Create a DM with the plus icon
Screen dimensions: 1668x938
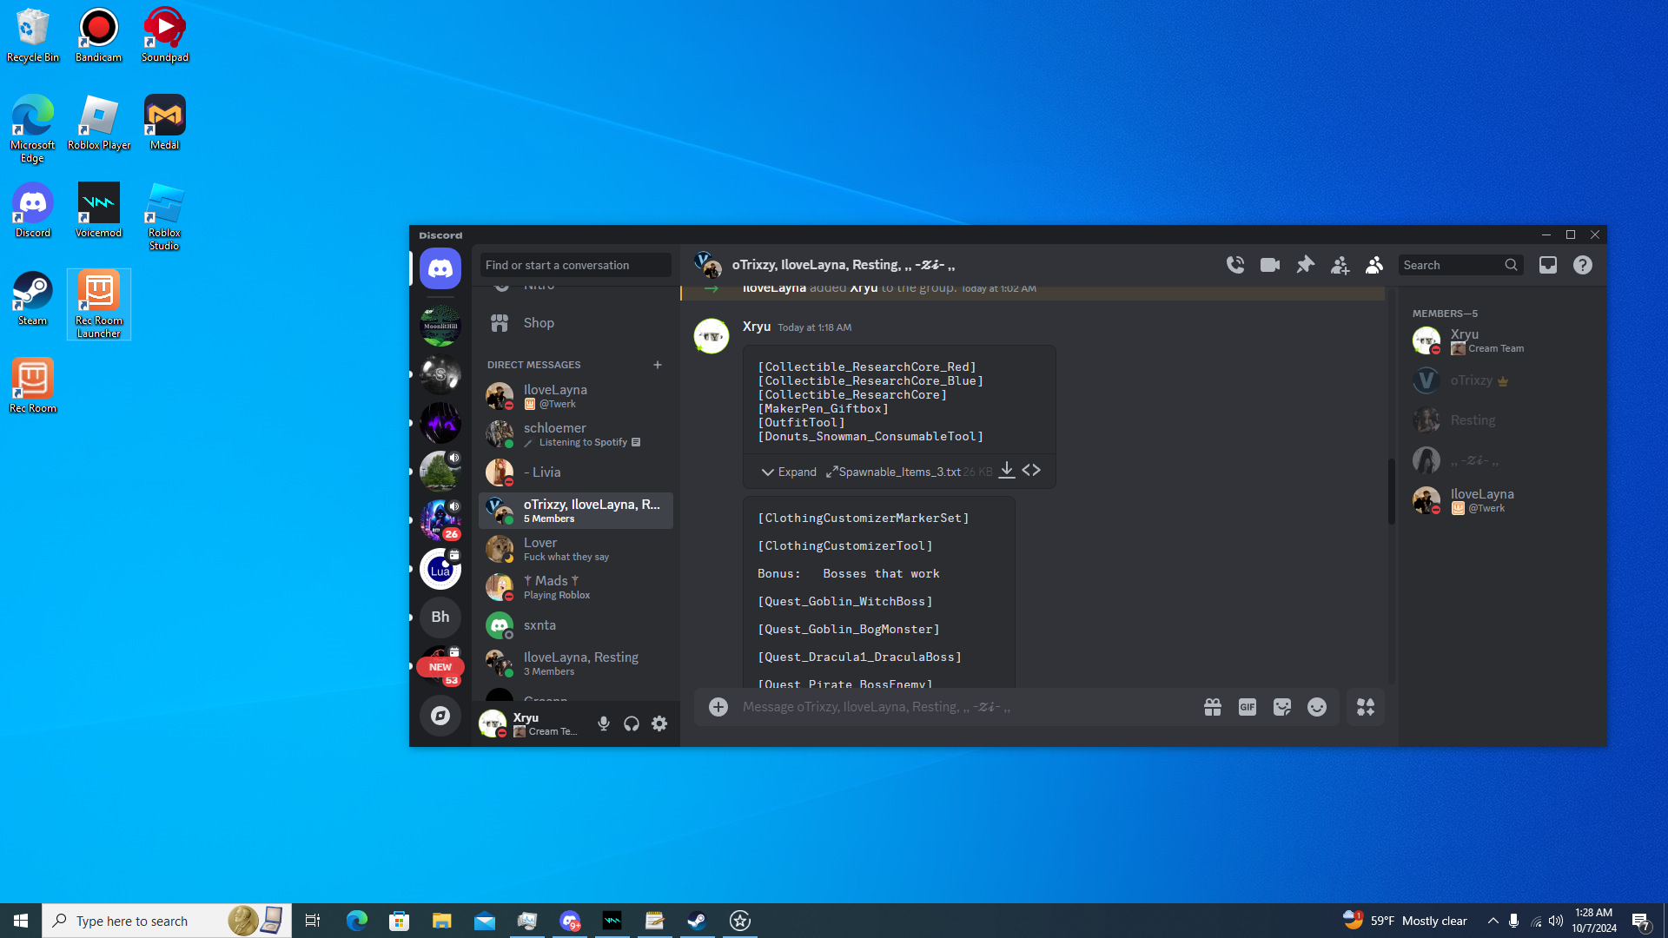(658, 365)
